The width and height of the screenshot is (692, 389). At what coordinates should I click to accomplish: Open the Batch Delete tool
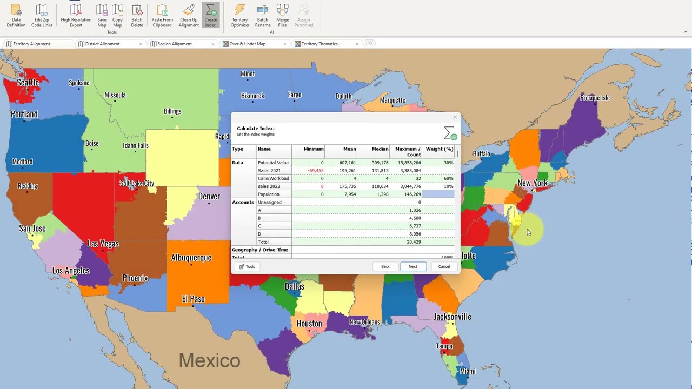point(137,16)
